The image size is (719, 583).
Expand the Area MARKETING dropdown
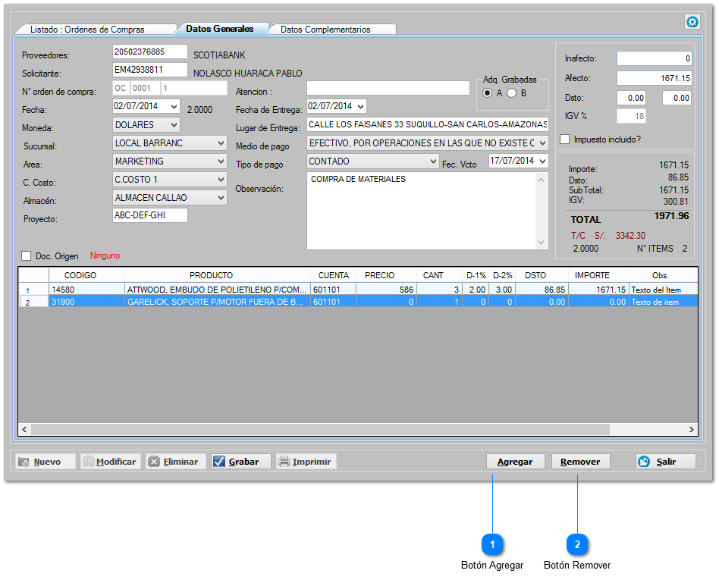221,161
